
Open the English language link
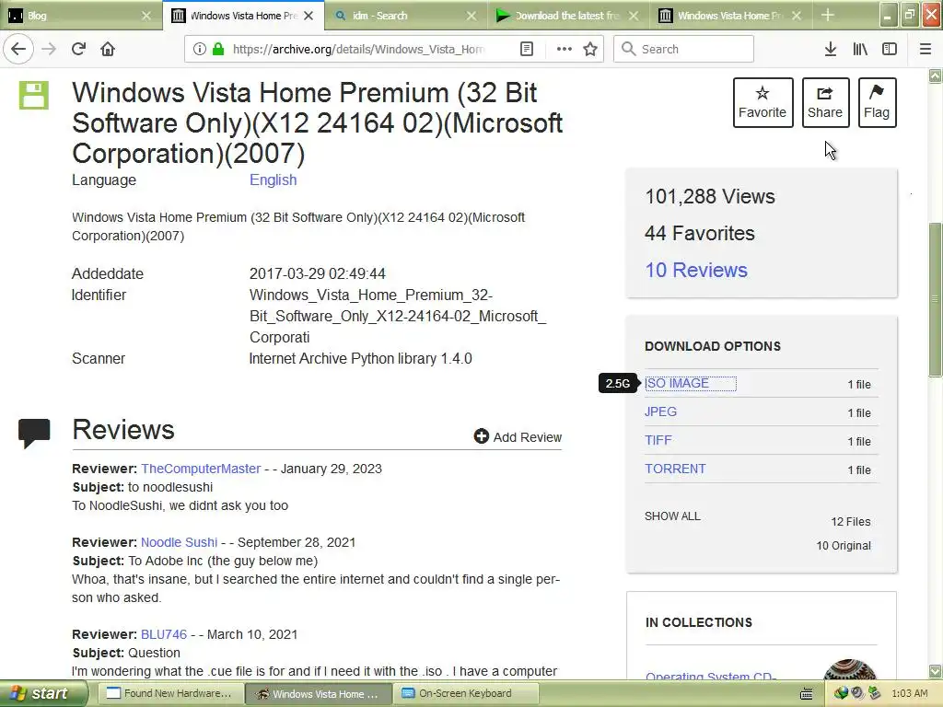273,180
